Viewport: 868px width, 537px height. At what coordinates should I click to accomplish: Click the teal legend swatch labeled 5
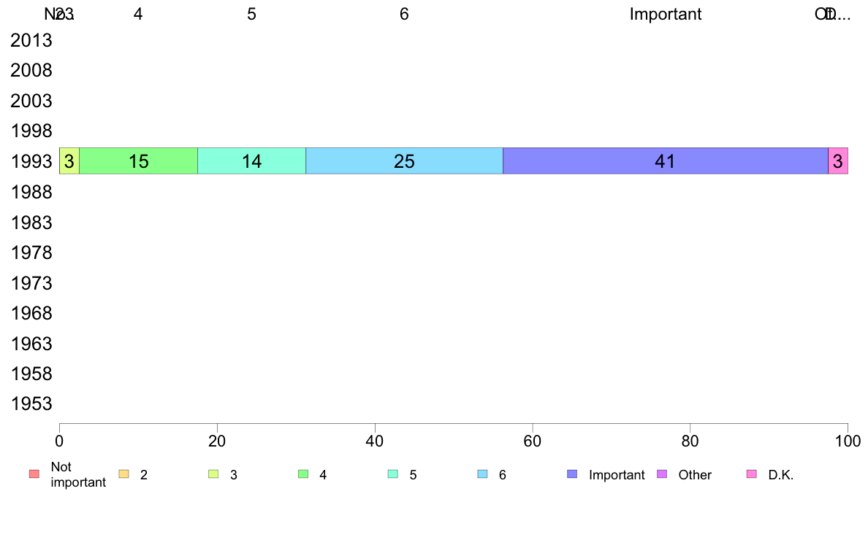[393, 474]
